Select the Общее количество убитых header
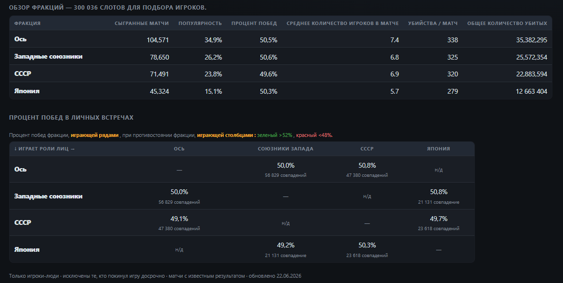The width and height of the screenshot is (563, 283). coord(507,24)
